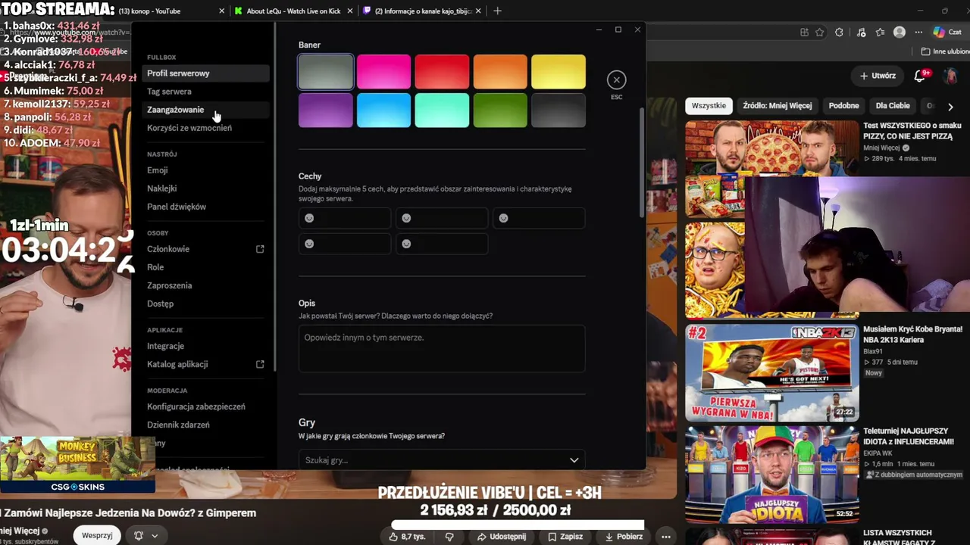
Task: Select Profil serwerowy in settings sidebar
Action: pyautogui.click(x=205, y=73)
